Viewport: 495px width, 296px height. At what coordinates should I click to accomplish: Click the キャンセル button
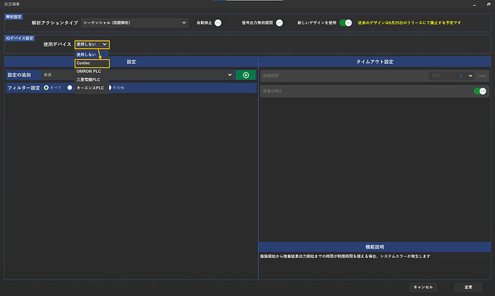click(423, 287)
